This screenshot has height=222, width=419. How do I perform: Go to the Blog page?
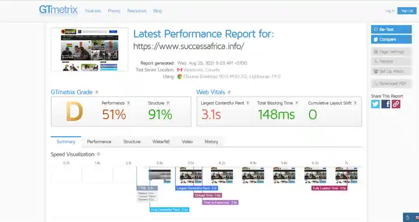click(x=157, y=11)
